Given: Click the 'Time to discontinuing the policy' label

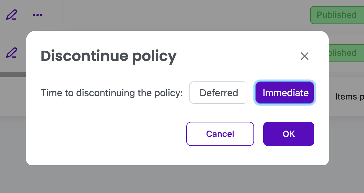Looking at the screenshot, I should pos(112,93).
